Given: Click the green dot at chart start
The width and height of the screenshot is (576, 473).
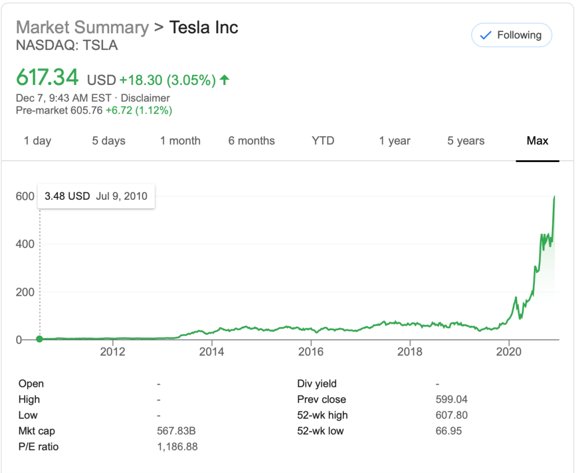Looking at the screenshot, I should click(x=39, y=339).
